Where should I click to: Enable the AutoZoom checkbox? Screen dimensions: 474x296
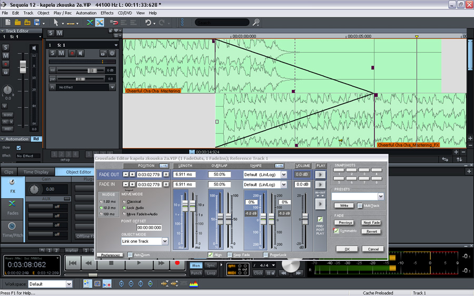130,255
